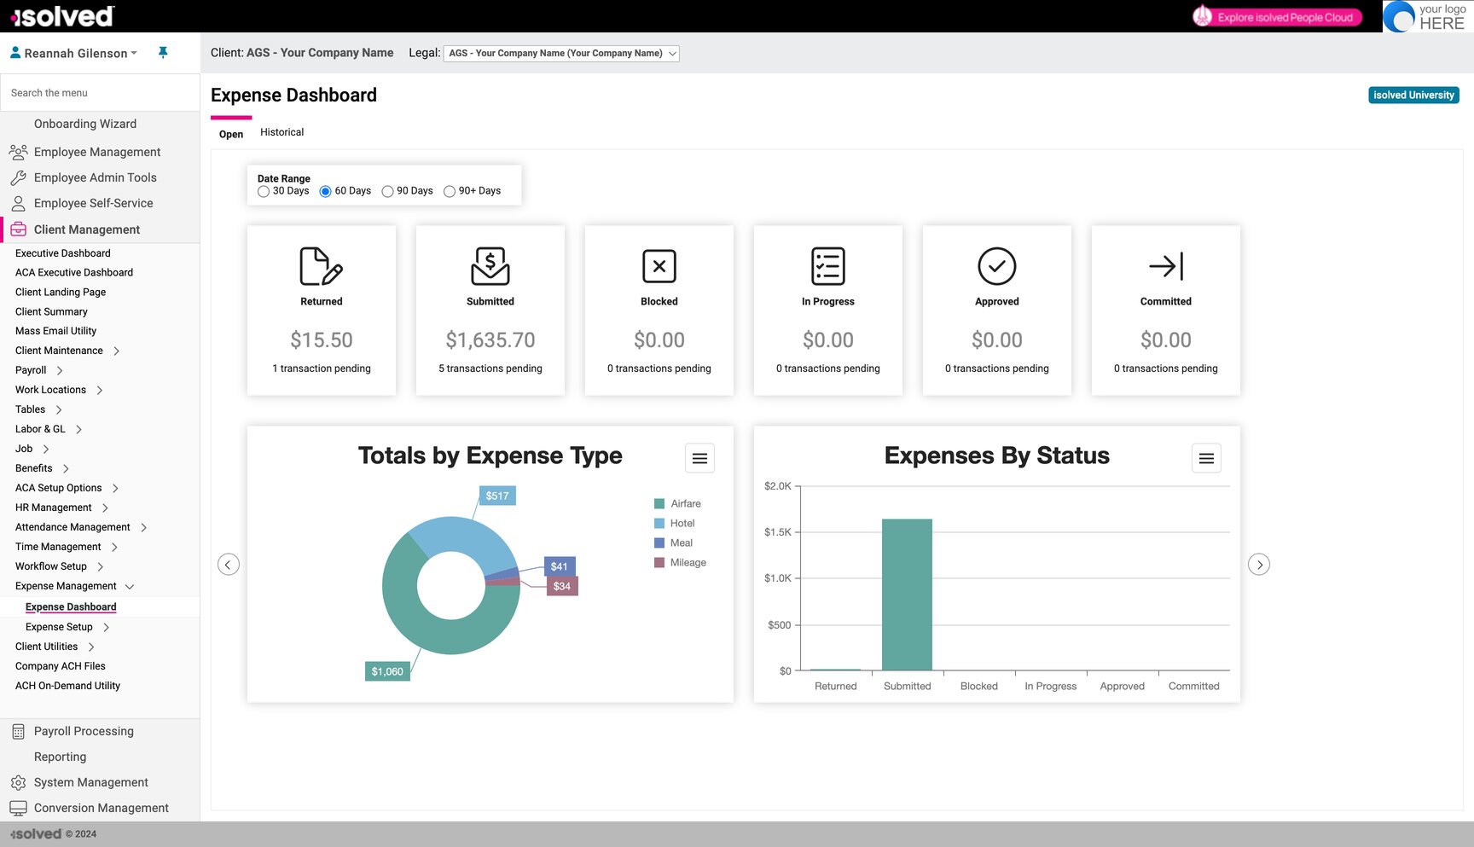The height and width of the screenshot is (847, 1474).
Task: Click the $517 Hotel data label
Action: coord(497,496)
